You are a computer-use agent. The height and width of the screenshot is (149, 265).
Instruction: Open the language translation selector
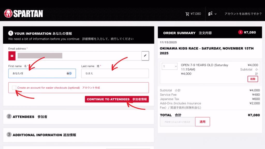212,14
